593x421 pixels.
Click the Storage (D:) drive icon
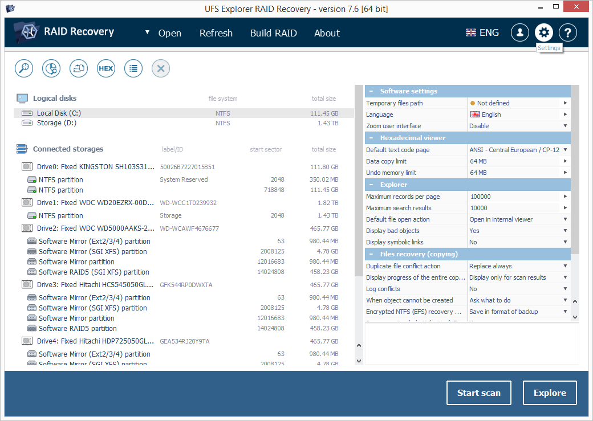[27, 123]
